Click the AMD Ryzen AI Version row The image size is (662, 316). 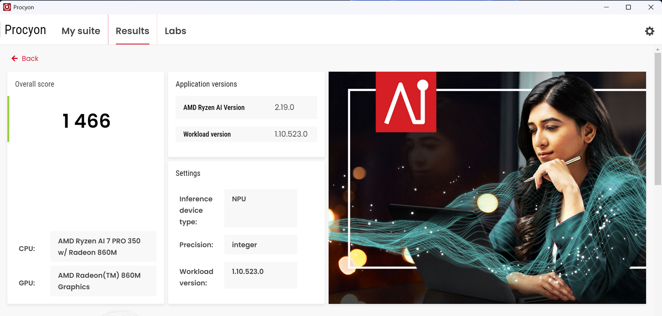coord(246,108)
